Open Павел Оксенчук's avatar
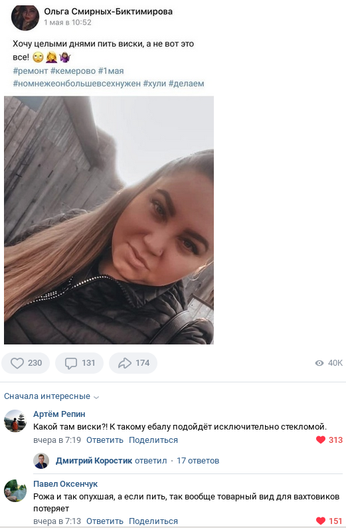 [x=15, y=491]
